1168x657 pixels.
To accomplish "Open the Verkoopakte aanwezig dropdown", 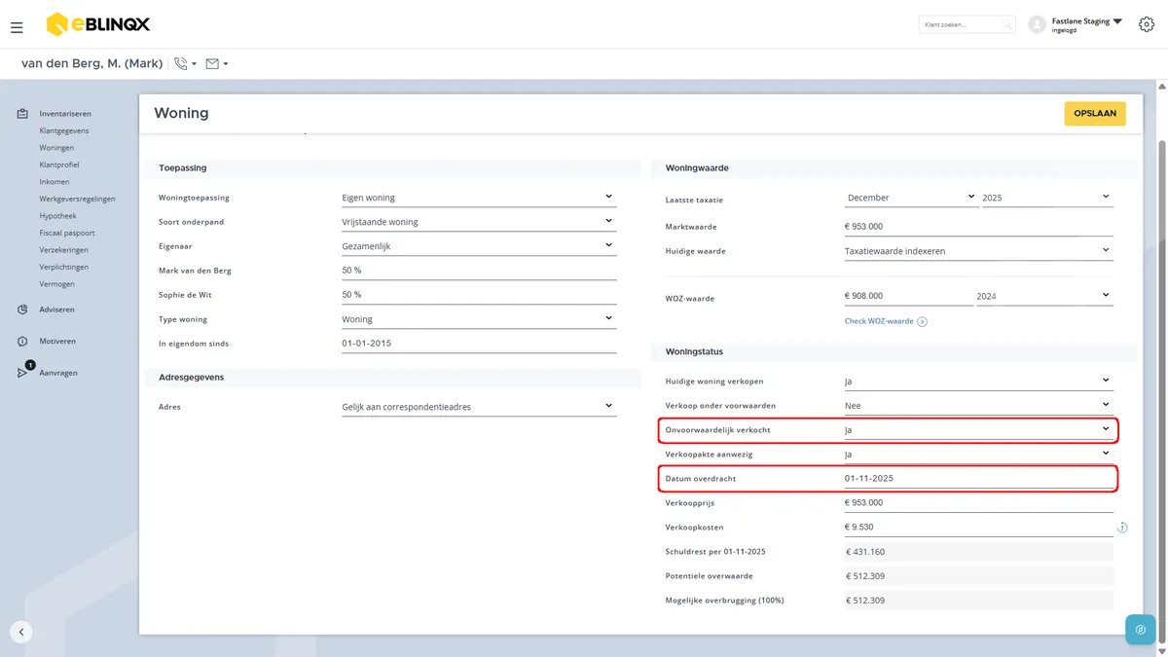I will point(978,454).
